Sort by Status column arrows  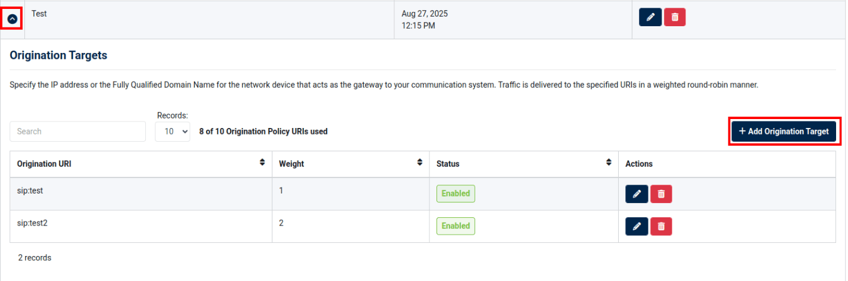click(609, 163)
